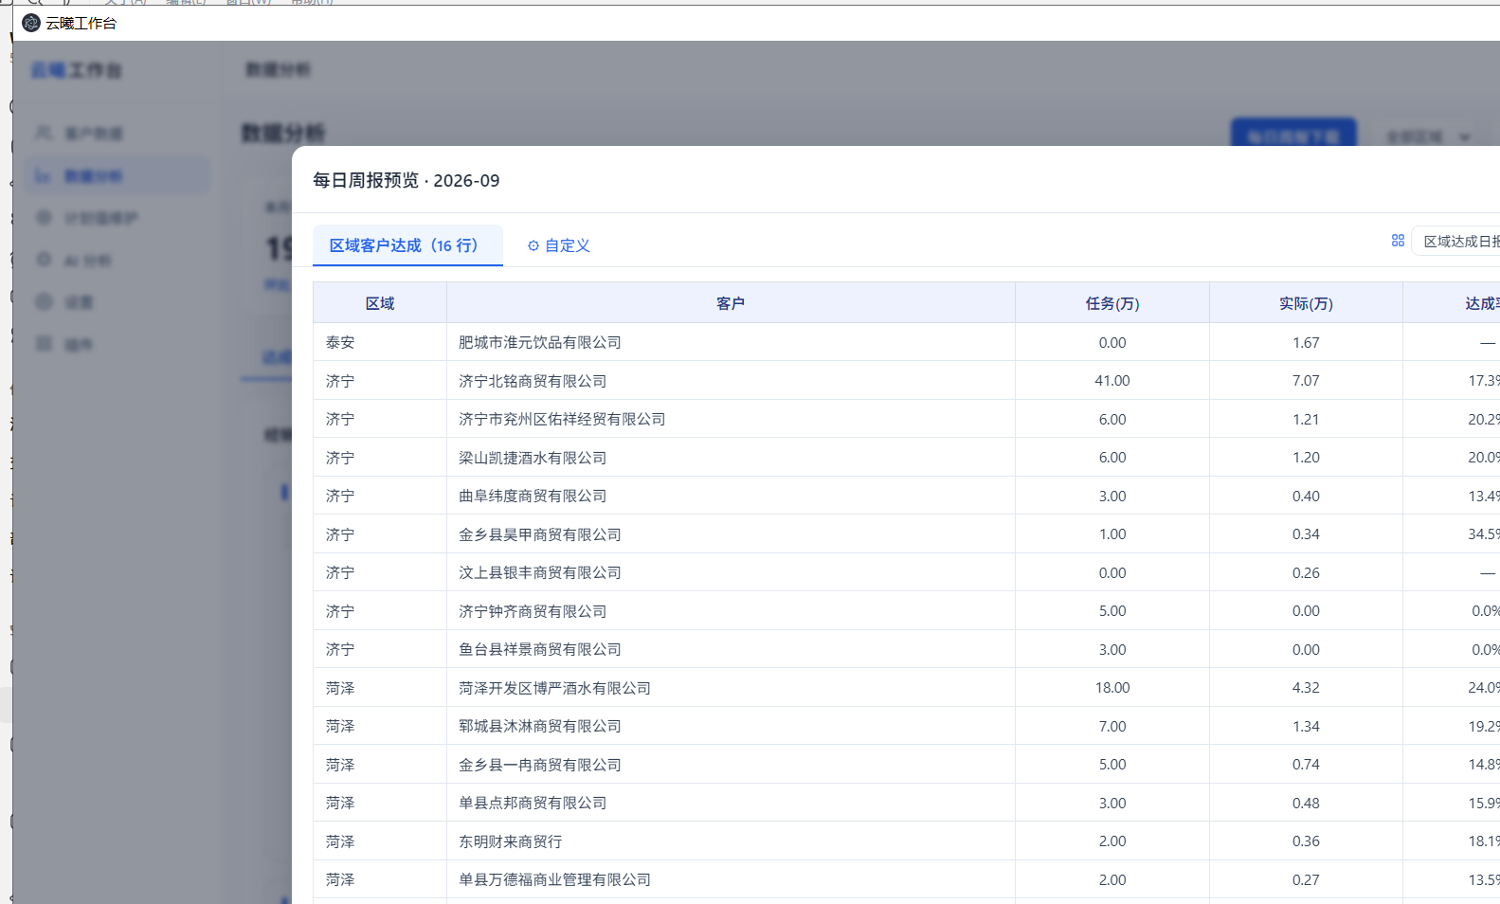Select customer 菏泽开发区博严酒水有限公司
1500x904 pixels.
coord(554,688)
